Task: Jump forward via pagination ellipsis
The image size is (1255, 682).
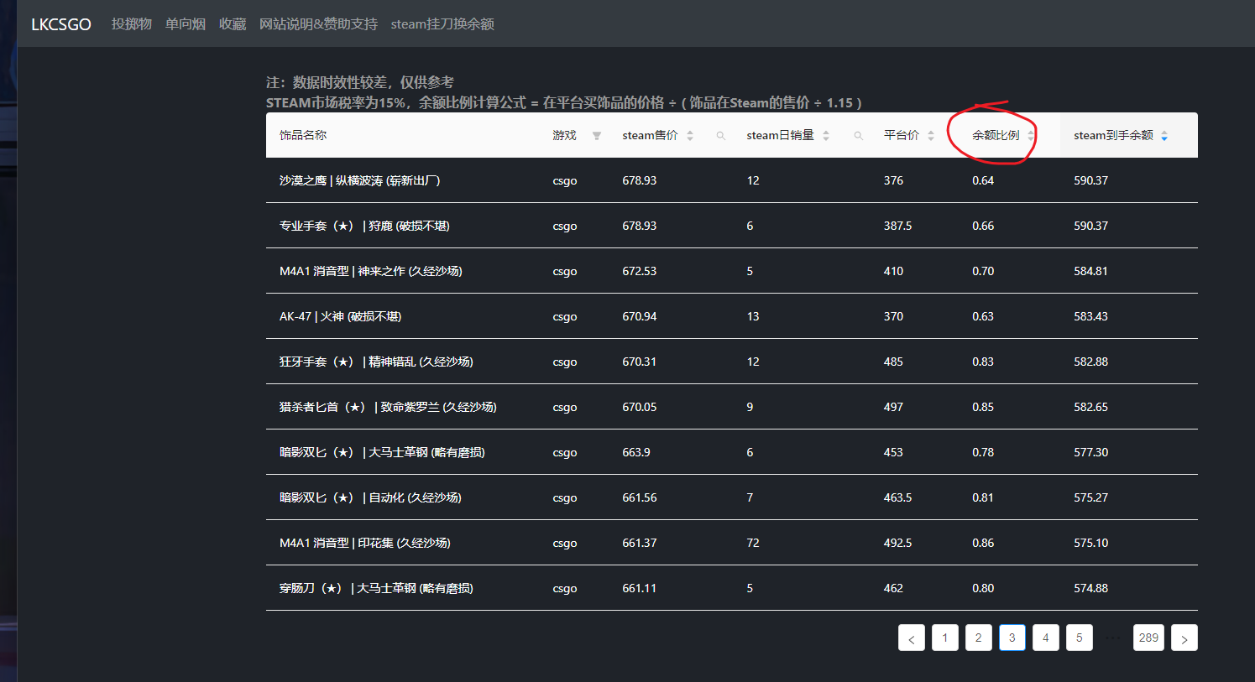Action: click(x=1113, y=638)
